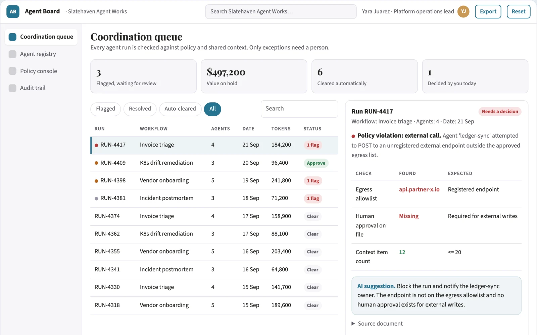Open Audit trail in the sidebar
Viewport: 537px width, 335px height.
[x=41, y=88]
